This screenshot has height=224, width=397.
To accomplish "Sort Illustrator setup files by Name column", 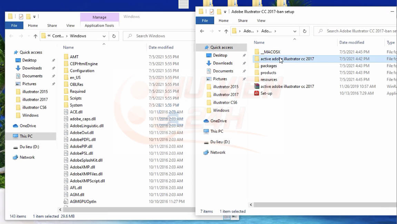I will click(x=259, y=42).
